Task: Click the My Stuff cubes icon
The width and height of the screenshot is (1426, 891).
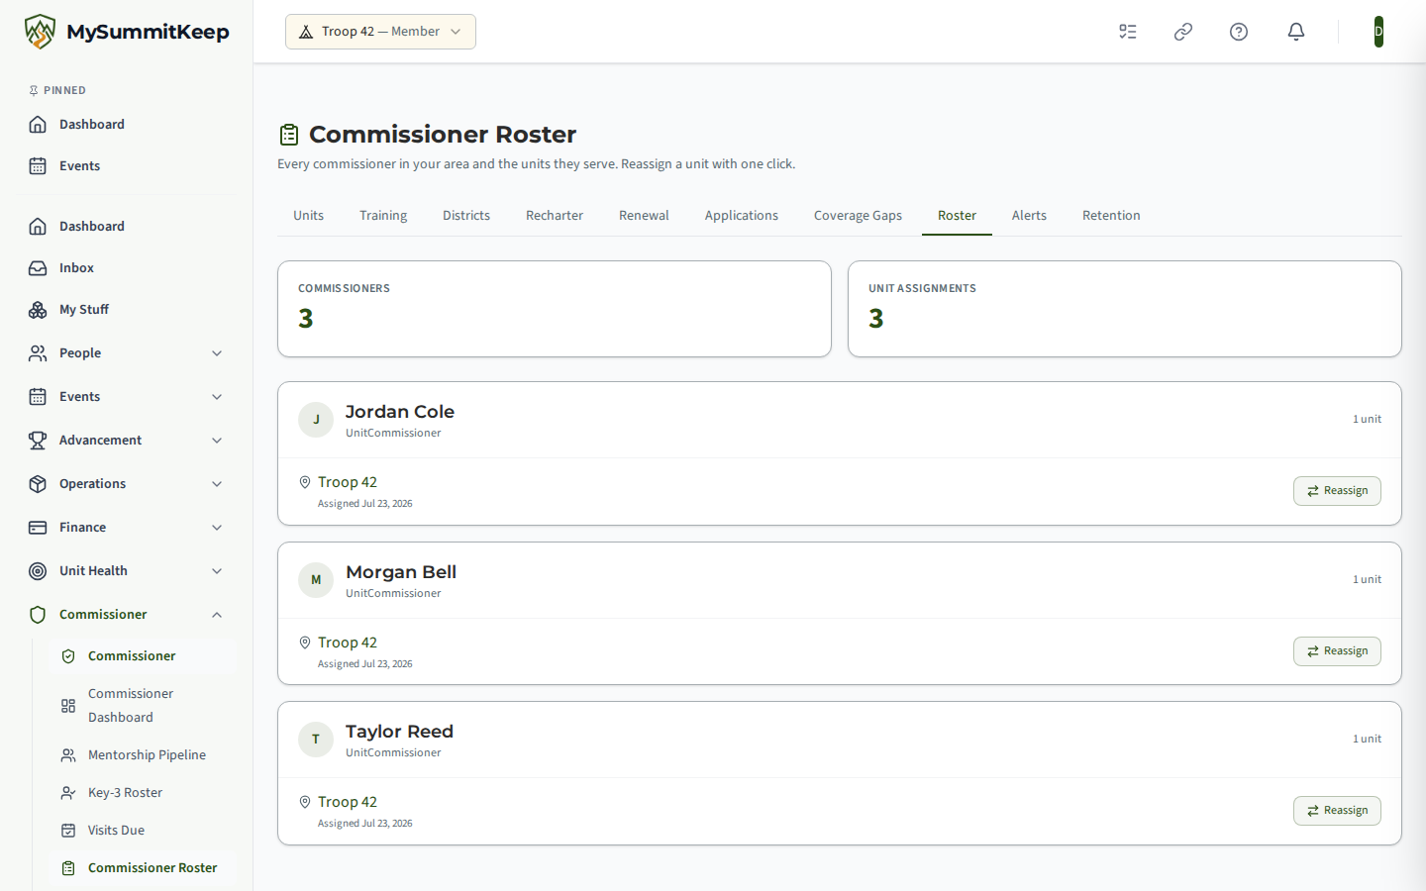Action: [38, 310]
